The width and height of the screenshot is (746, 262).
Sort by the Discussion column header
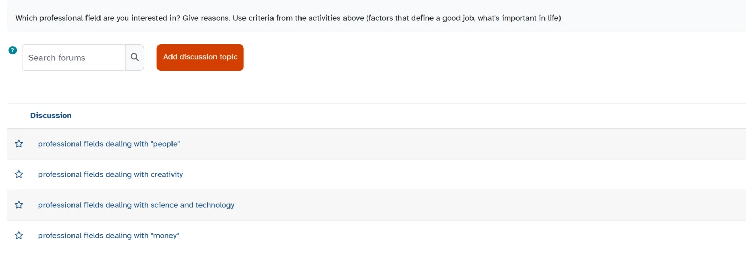pos(51,115)
